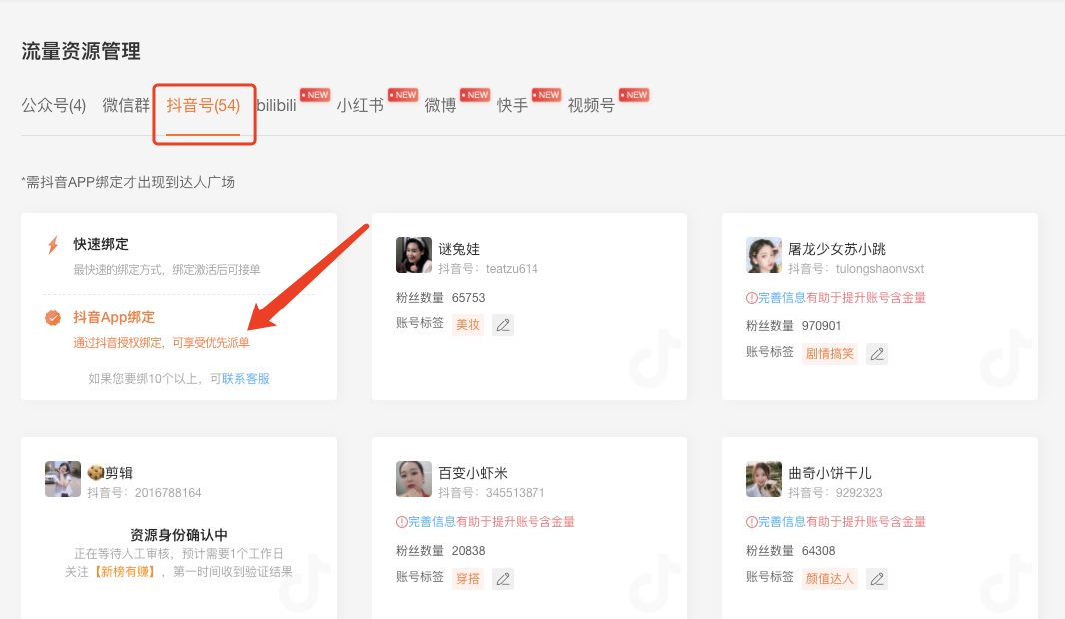Viewport: 1065px width, 619px height.
Task: Click the NEW badge beside 微博
Action: (475, 95)
